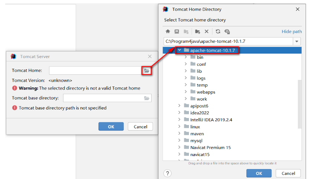The image size is (319, 179).
Task: Expand the mysql folder
Action: coord(179,140)
